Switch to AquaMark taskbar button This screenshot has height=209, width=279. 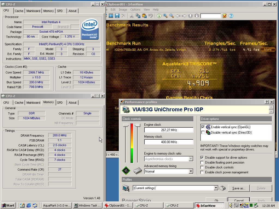(57, 205)
